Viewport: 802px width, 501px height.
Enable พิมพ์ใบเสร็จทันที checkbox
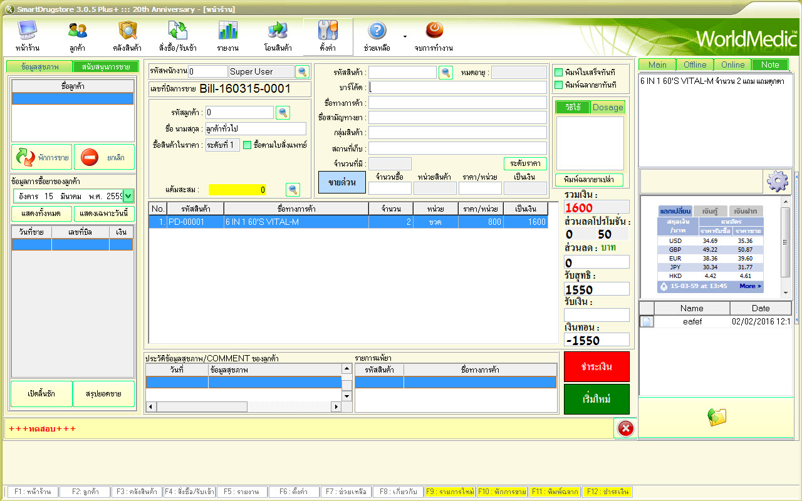pyautogui.click(x=559, y=72)
